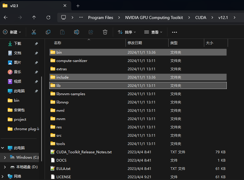Viewport: 244px width, 180px height.
Task: Click the Paste clipboard icon
Action: [62, 32]
